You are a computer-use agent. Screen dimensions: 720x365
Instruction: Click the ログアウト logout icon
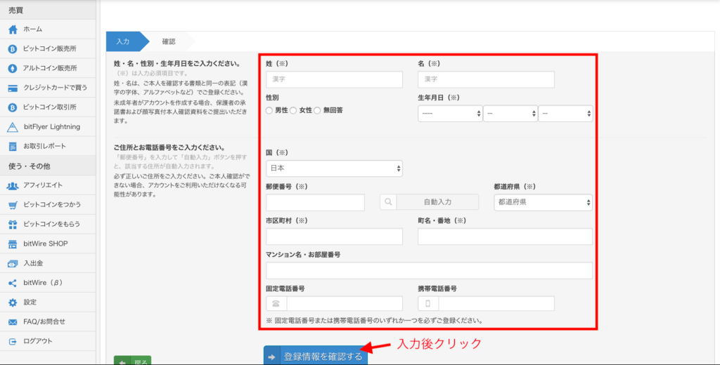tap(13, 342)
